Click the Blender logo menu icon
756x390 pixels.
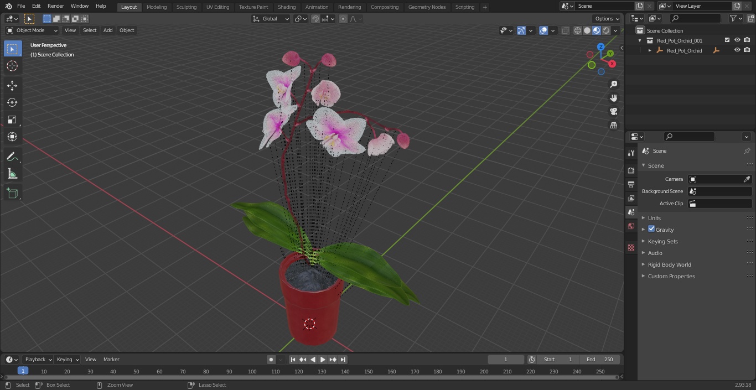pos(8,6)
